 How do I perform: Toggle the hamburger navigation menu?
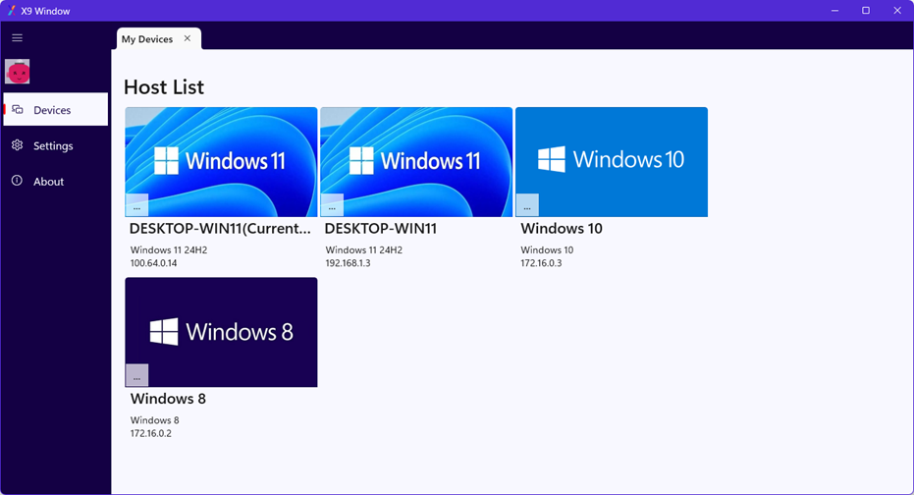pyautogui.click(x=17, y=38)
